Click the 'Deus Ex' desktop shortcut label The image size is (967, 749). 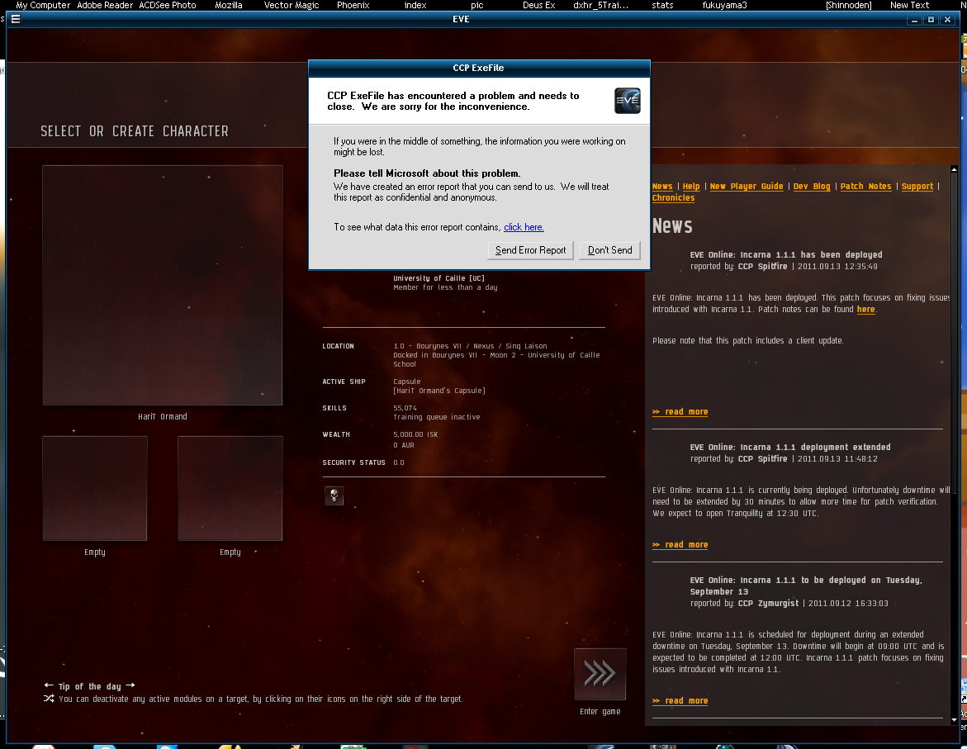(538, 5)
